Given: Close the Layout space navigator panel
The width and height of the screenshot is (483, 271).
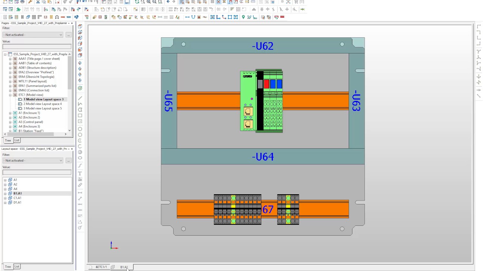Looking at the screenshot, I should click(72, 149).
